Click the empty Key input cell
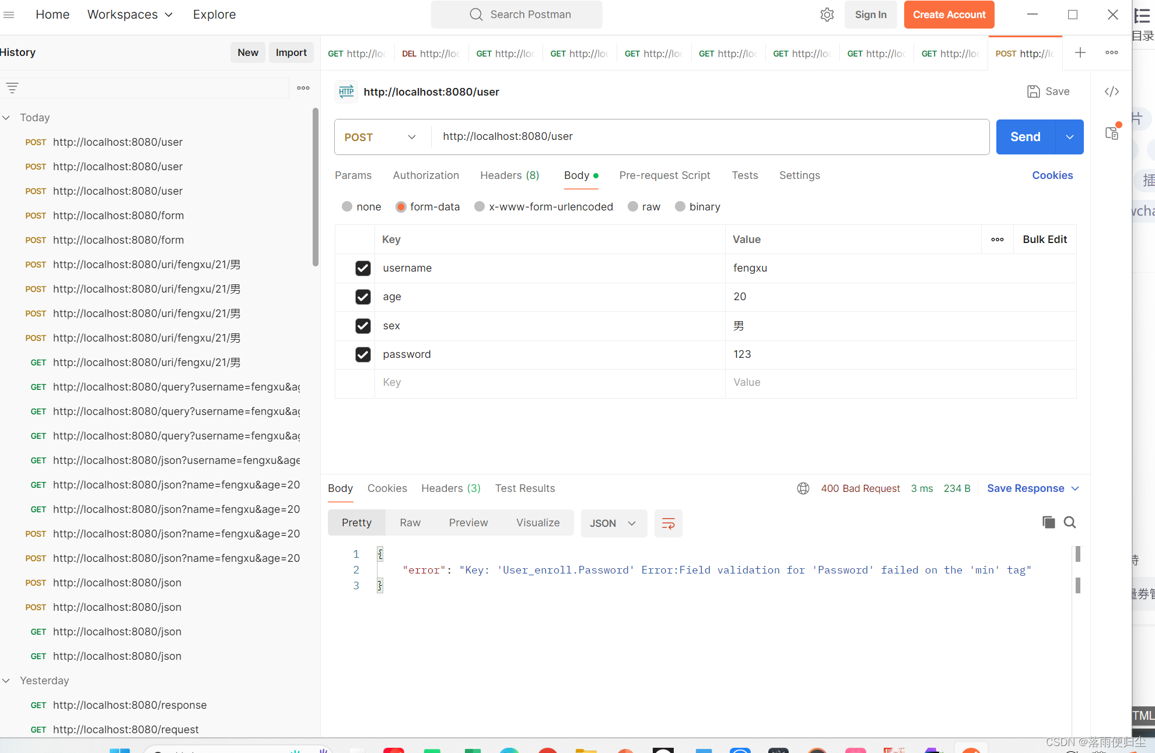This screenshot has width=1155, height=753. tap(550, 383)
